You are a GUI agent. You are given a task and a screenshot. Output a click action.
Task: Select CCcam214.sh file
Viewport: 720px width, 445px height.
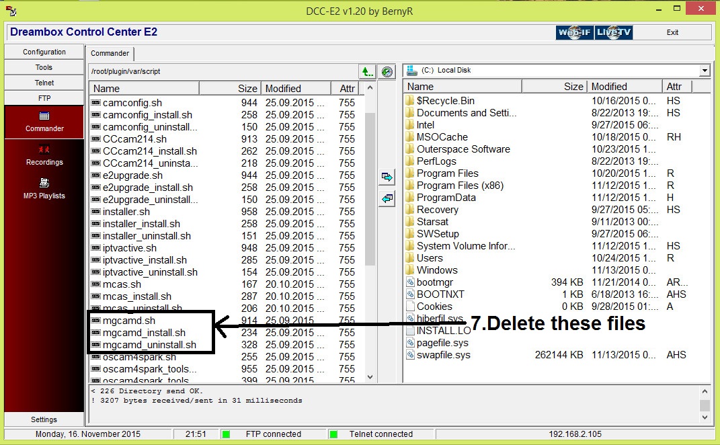[134, 139]
